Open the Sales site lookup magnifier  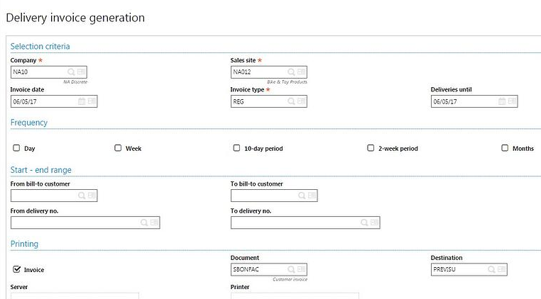[x=292, y=72]
